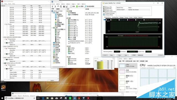Open the Windows Start button
This screenshot has height=100, width=177.
[x=2, y=98]
